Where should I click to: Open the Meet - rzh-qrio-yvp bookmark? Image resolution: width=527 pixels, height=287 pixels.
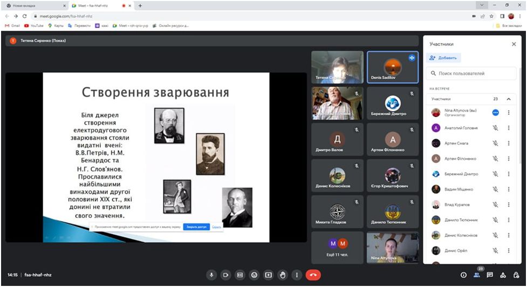click(131, 25)
